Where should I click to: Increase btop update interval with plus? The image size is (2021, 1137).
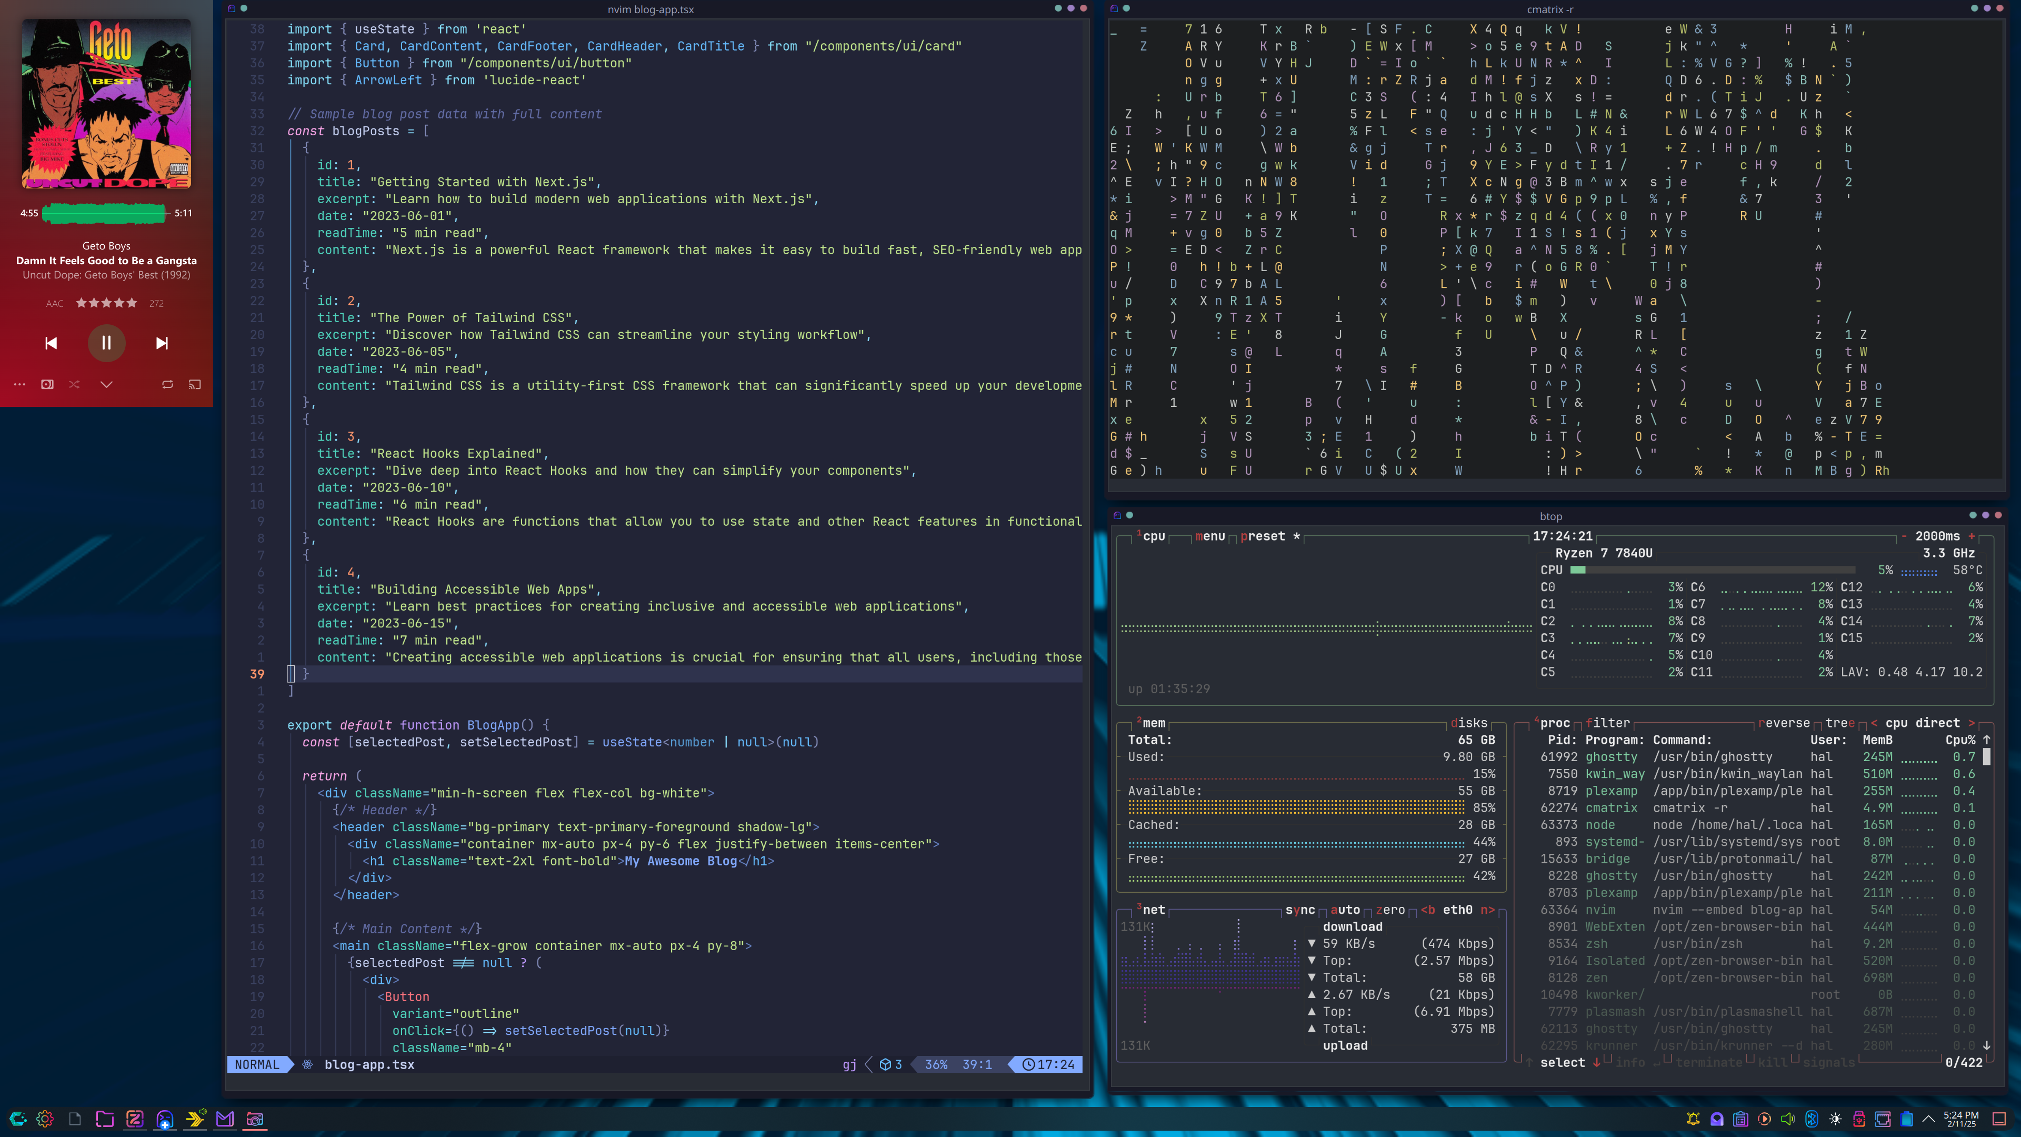click(1972, 536)
